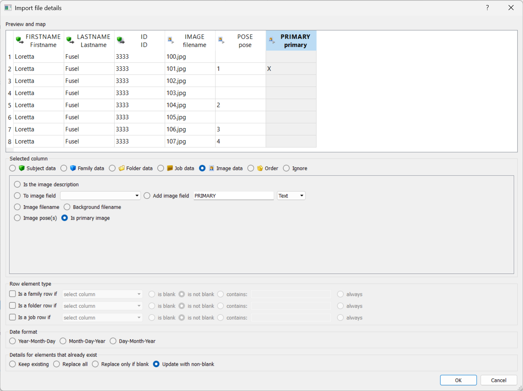Click the 101.jpg cell
523x391 pixels.
click(190, 69)
